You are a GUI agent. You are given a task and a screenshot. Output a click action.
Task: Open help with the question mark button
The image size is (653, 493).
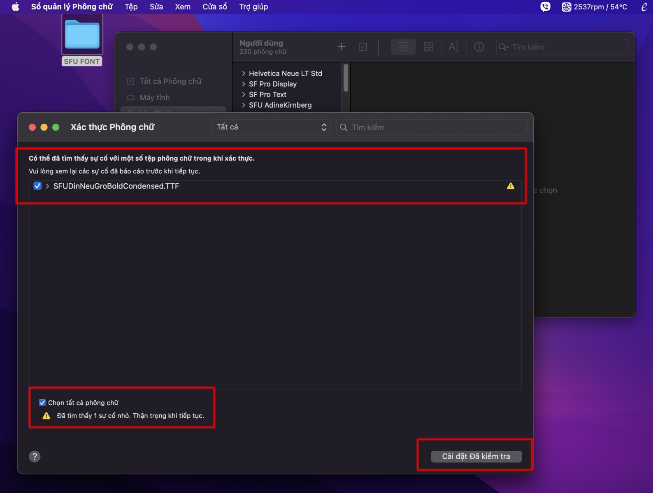[35, 456]
